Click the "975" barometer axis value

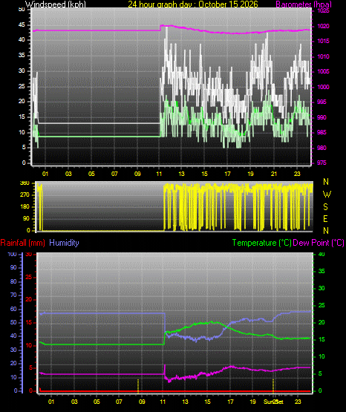pos(321,163)
